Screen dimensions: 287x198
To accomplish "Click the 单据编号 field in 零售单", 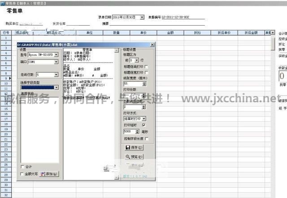I will coord(183,17).
